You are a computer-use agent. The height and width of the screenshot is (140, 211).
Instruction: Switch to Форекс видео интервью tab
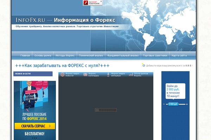pyautogui.click(x=118, y=75)
